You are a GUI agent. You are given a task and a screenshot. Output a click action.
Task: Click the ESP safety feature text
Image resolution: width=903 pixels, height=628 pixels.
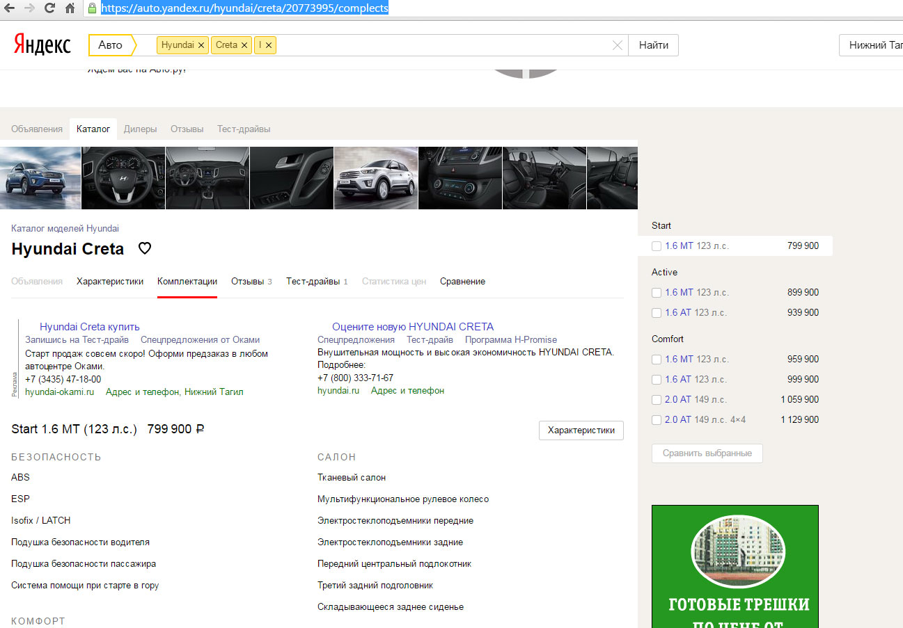[20, 499]
